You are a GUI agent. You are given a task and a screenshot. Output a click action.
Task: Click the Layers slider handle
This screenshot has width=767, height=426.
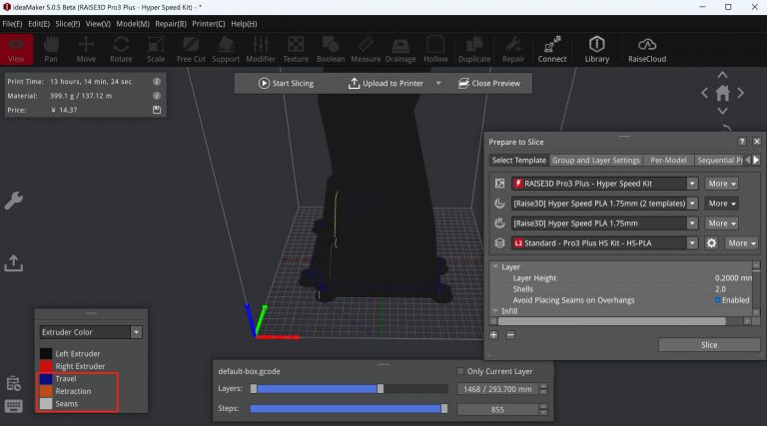pyautogui.click(x=381, y=389)
